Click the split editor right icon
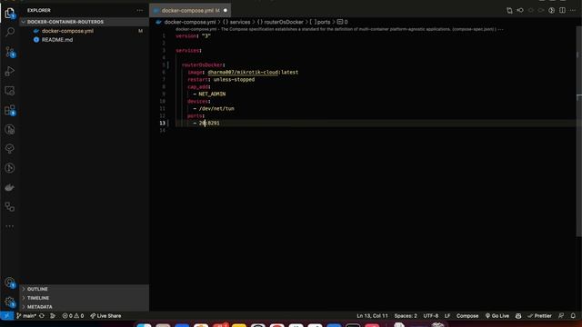Image resolution: width=582 pixels, height=327 pixels. (562, 10)
